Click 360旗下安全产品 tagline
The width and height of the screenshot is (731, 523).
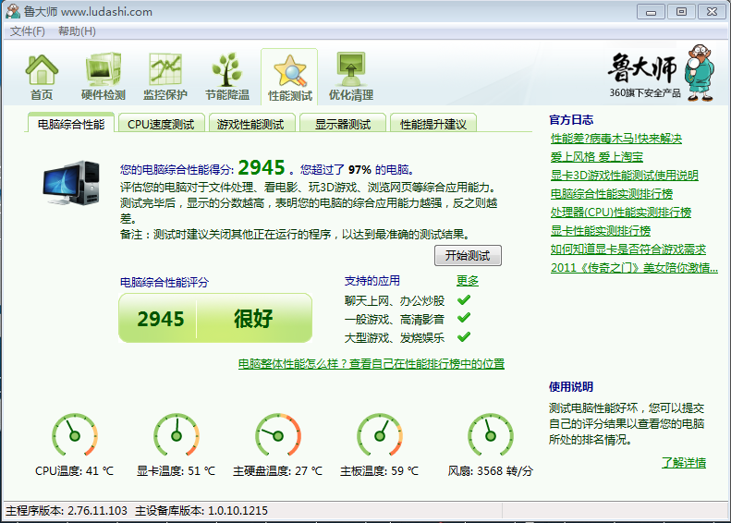click(645, 92)
